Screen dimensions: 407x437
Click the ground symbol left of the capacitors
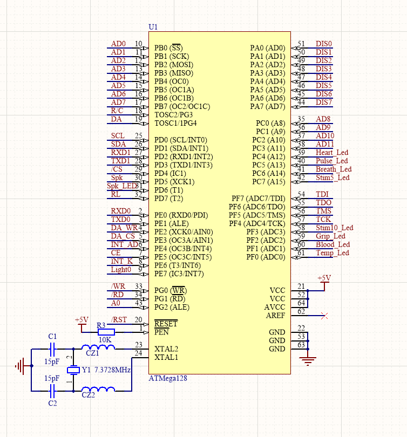click(20, 366)
